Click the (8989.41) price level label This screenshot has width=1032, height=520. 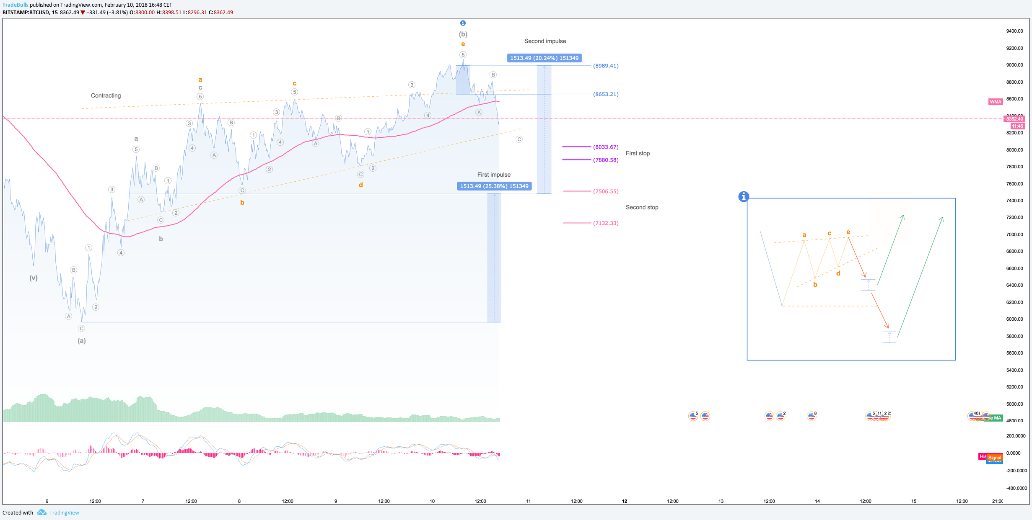tap(606, 66)
